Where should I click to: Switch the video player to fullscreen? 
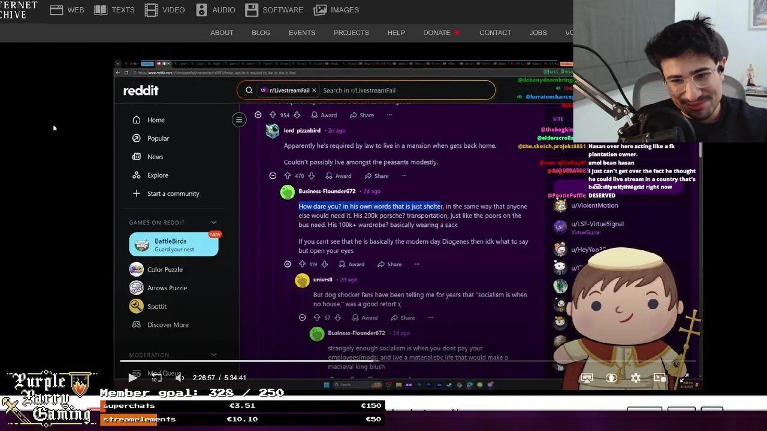(684, 378)
